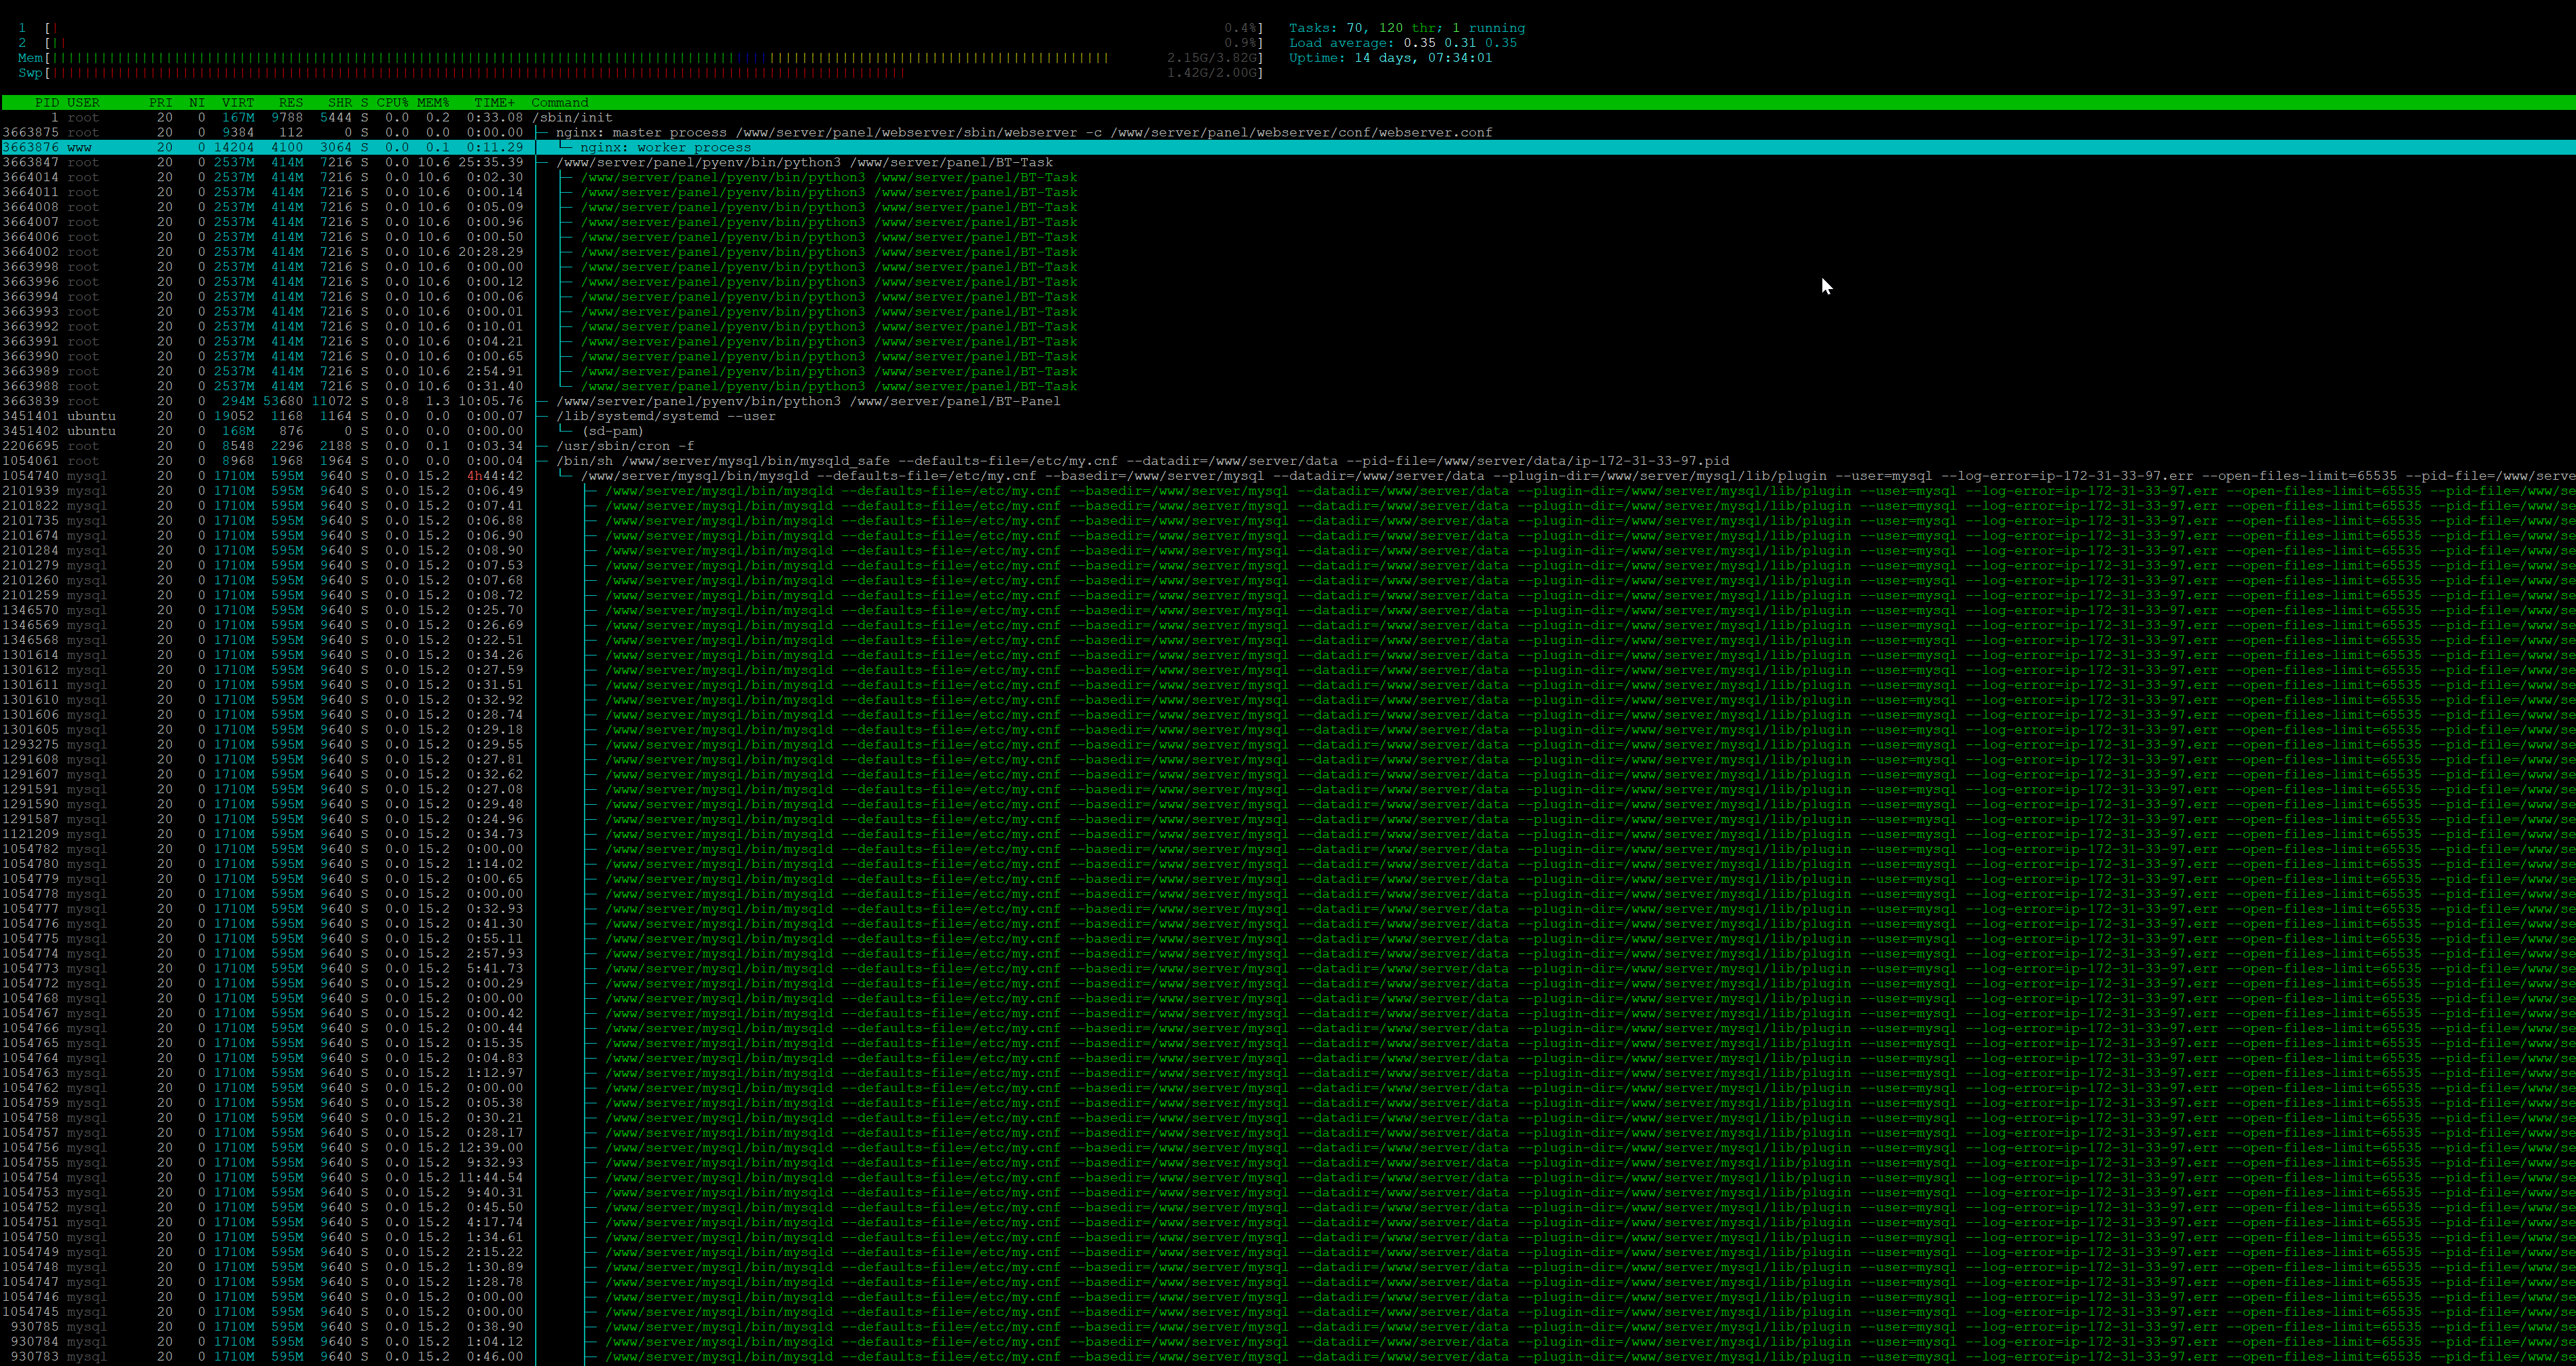Sort by the USER column header
The image size is (2576, 1366).
pos(83,103)
